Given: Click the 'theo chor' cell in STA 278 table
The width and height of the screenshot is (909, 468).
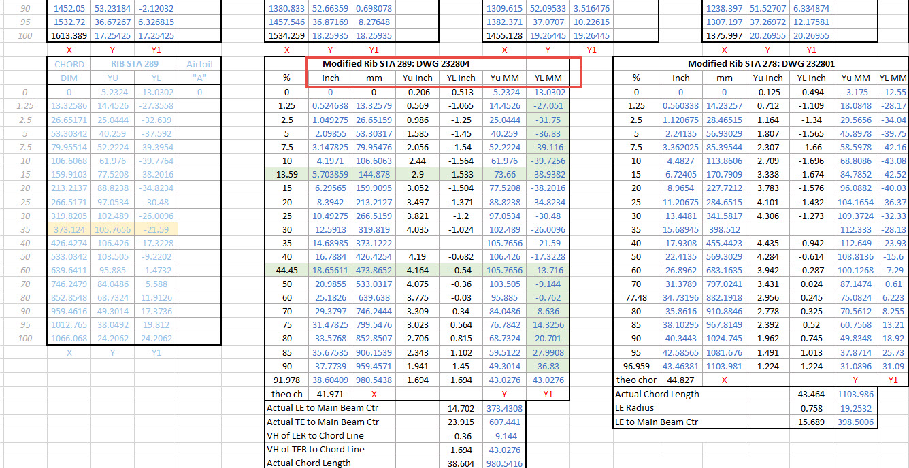Looking at the screenshot, I should click(x=635, y=380).
